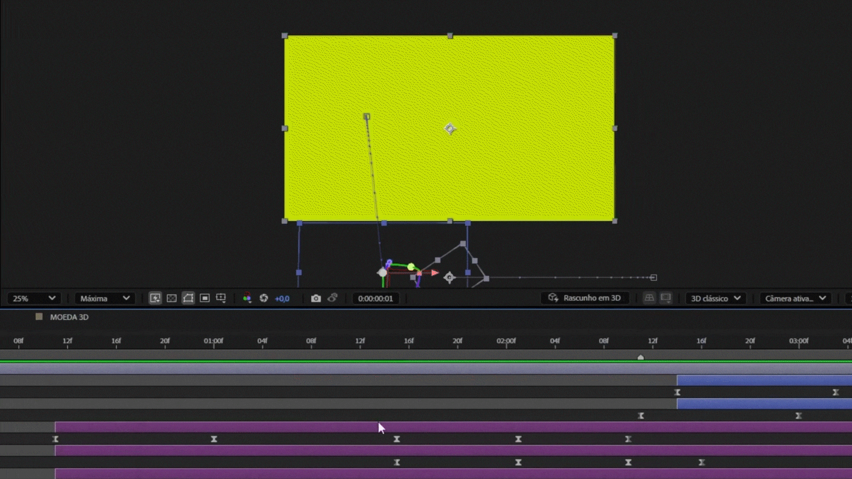Take snapshot with camera icon

point(316,298)
